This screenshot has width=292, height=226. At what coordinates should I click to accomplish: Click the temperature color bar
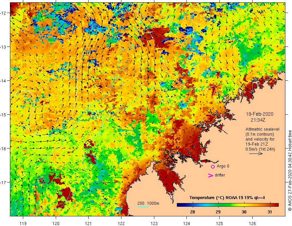pos(228,205)
